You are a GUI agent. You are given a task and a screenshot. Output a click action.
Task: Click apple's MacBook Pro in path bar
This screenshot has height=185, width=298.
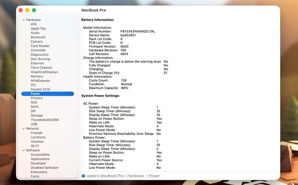[x=105, y=176]
